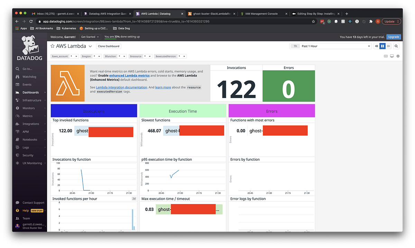Screen dimensions: 415x248
Task: Click the trial Upgrade progress banner button
Action: click(x=394, y=37)
